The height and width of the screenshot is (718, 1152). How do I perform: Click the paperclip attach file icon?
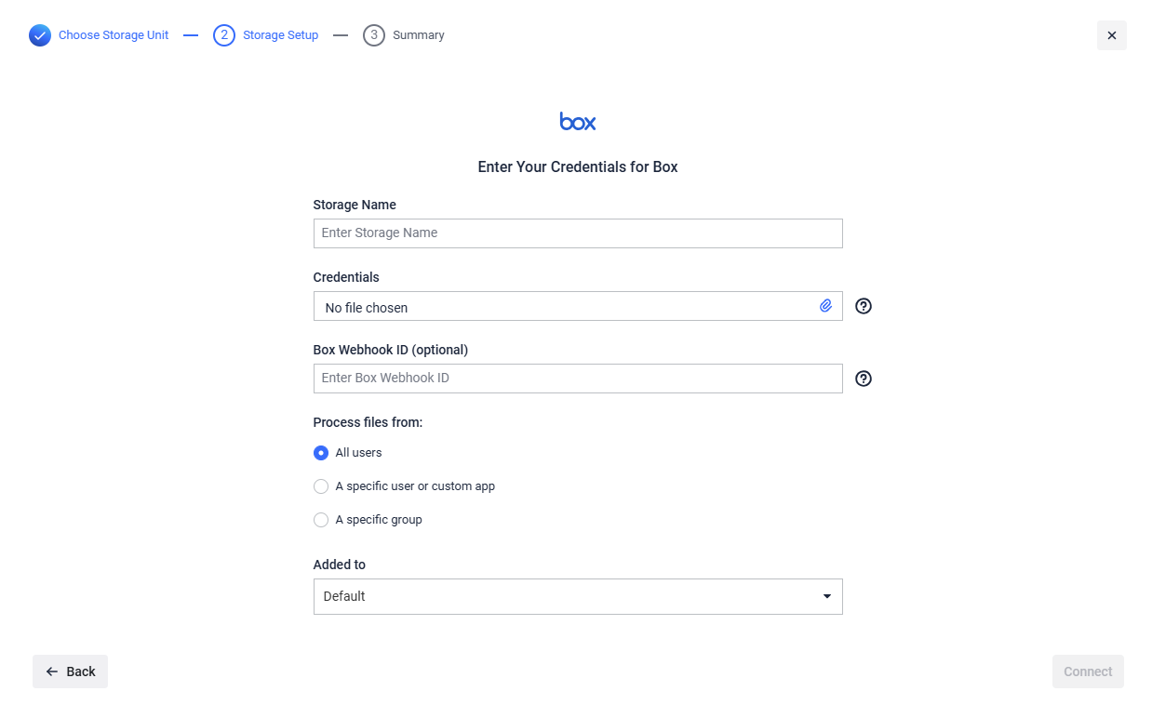tap(825, 306)
